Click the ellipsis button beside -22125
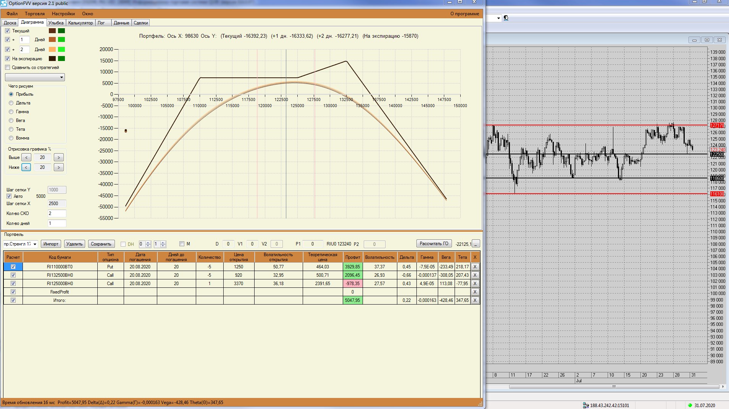 (476, 244)
